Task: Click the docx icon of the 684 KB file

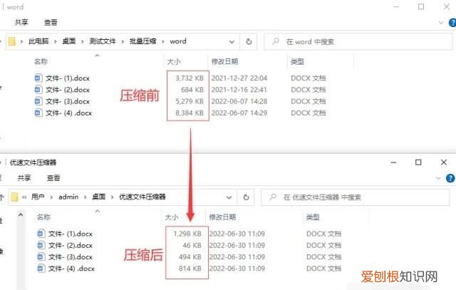Action: 38,89
